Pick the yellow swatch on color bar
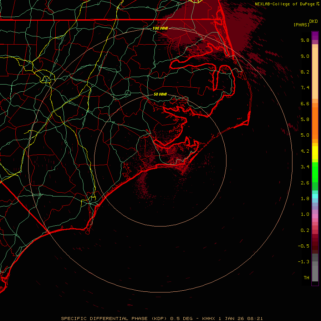 tap(315, 153)
